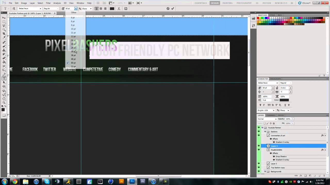
Task: Hide the PixelBASHERS layer
Action: pyautogui.click(x=259, y=150)
